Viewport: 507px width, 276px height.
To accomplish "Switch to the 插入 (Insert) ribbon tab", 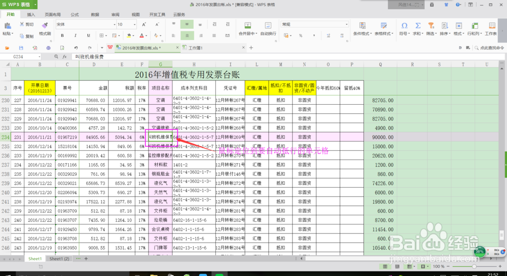I will [x=31, y=15].
